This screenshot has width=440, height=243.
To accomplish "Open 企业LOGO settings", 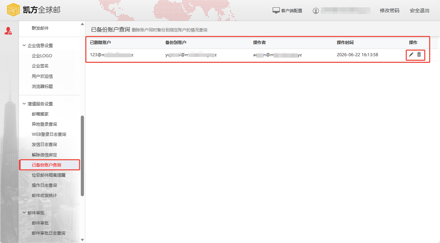I will pos(42,56).
